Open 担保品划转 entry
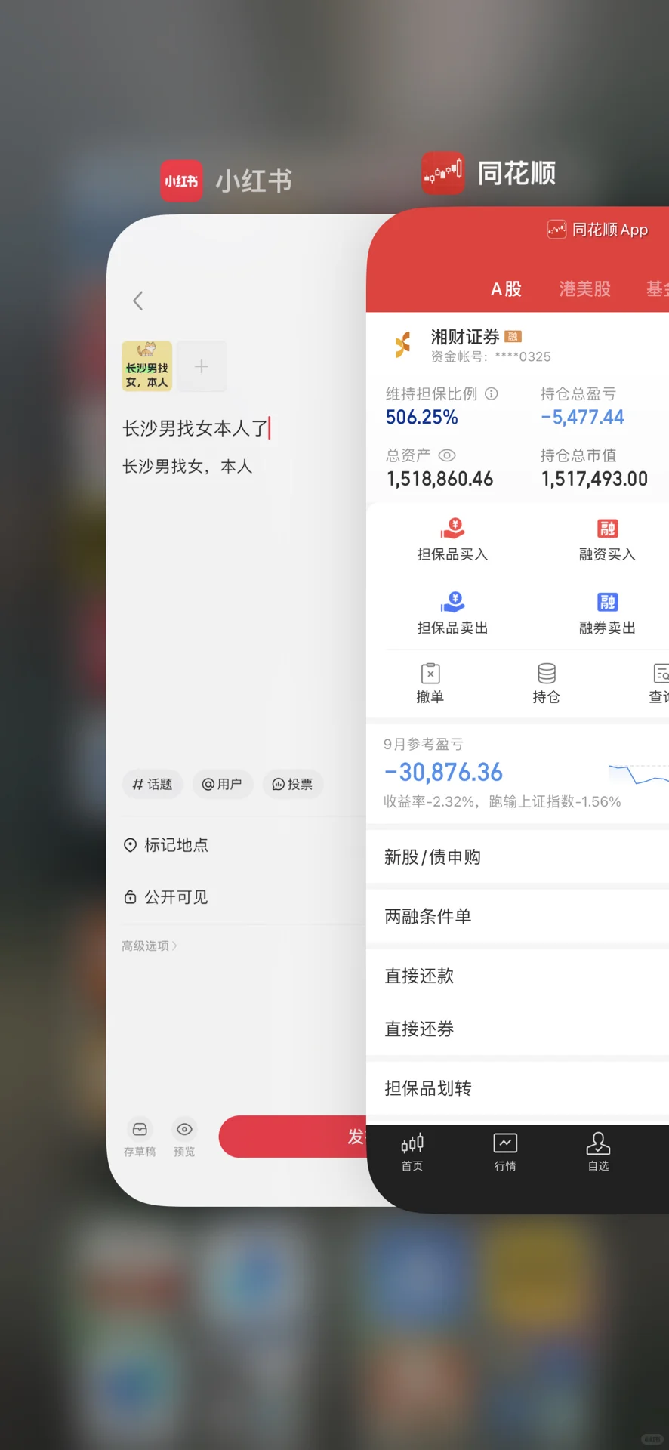 (x=518, y=1088)
